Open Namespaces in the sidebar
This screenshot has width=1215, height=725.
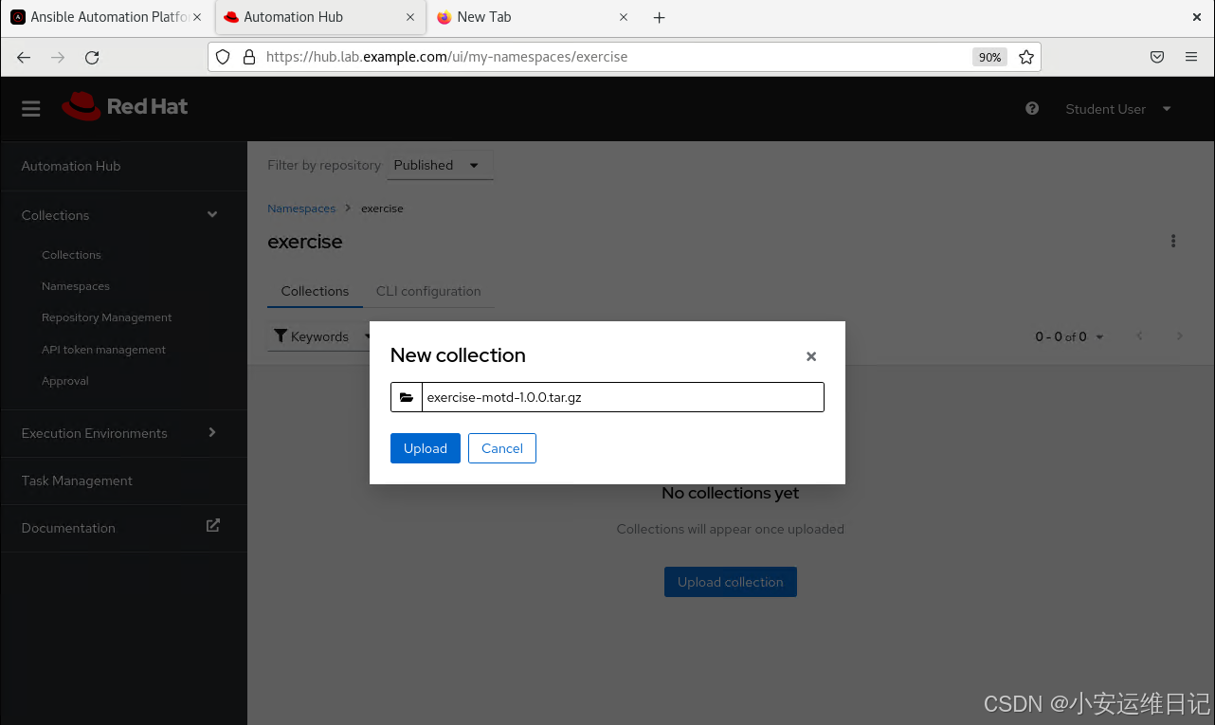tap(76, 286)
